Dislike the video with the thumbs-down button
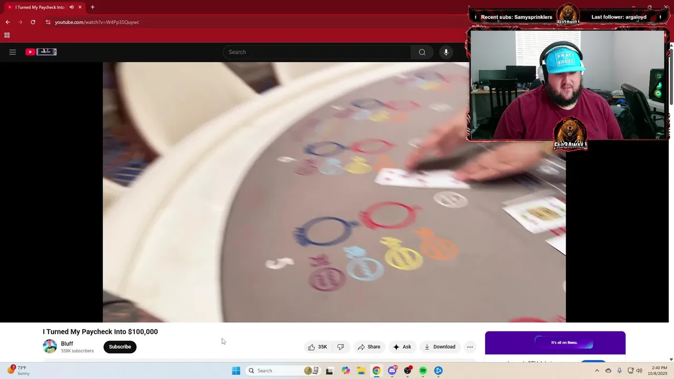674x379 pixels. coord(341,347)
